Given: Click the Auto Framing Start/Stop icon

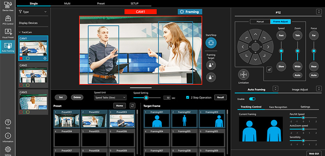Looking at the screenshot, I should point(211,42).
